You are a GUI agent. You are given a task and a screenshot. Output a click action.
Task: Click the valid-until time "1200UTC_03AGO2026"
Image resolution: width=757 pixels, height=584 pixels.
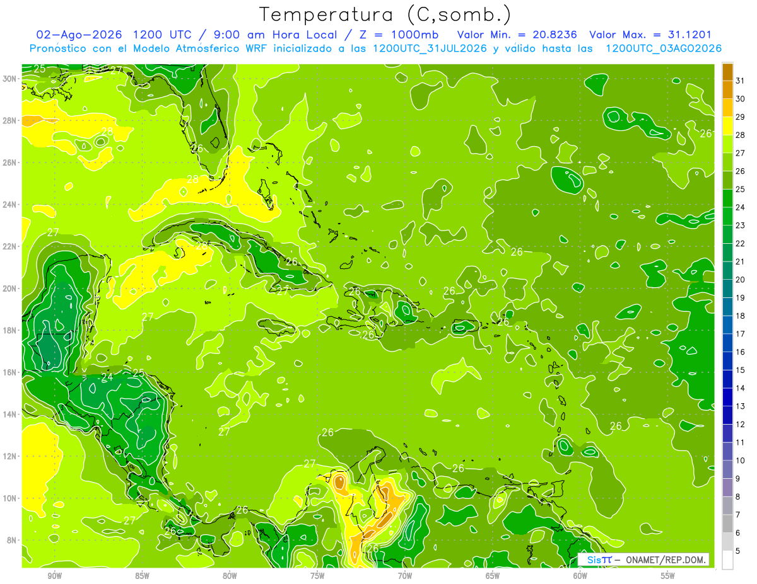[x=664, y=49]
